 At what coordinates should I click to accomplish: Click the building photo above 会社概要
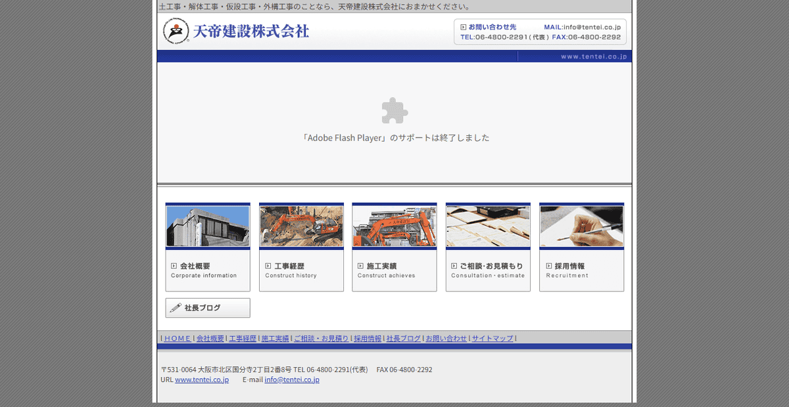point(208,225)
